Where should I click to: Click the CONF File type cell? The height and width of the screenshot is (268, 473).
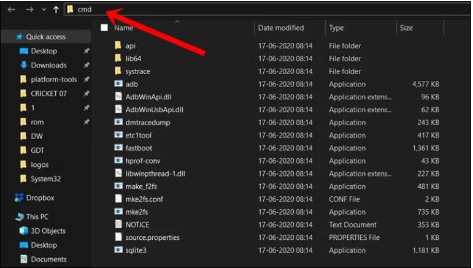[344, 199]
